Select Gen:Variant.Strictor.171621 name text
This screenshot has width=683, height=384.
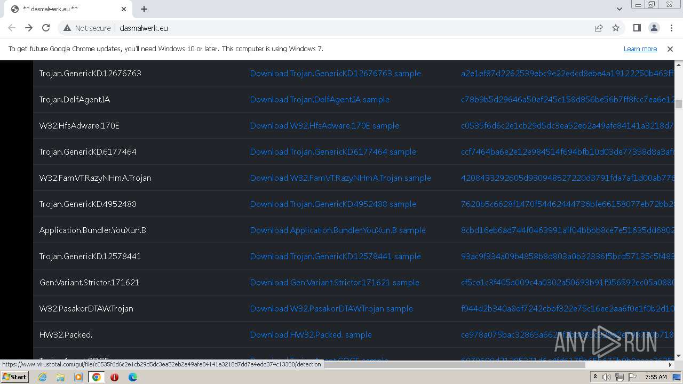[x=89, y=282]
